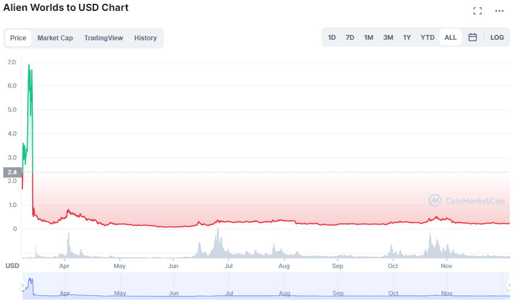
Task: Select the ALL time range
Action: (x=450, y=37)
